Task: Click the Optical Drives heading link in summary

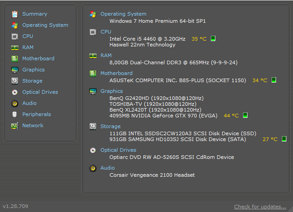Action: tap(118, 150)
